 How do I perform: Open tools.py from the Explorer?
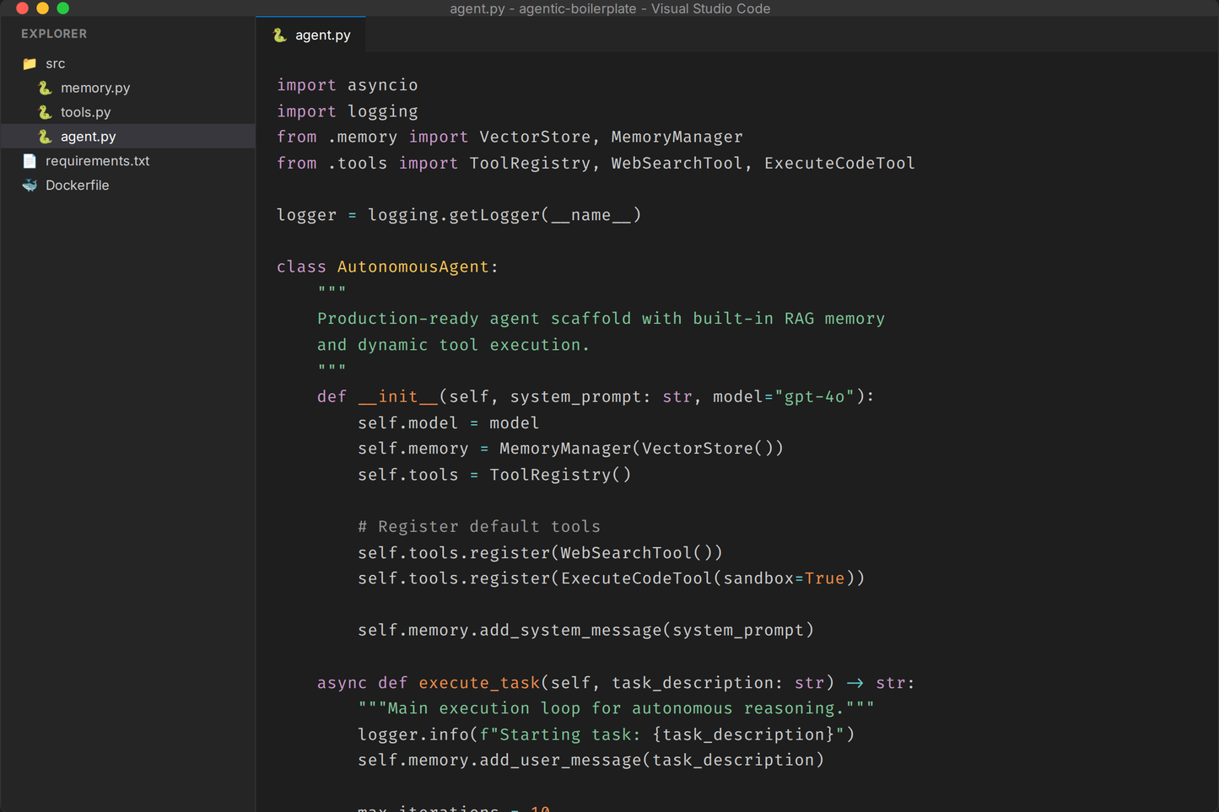127,112
